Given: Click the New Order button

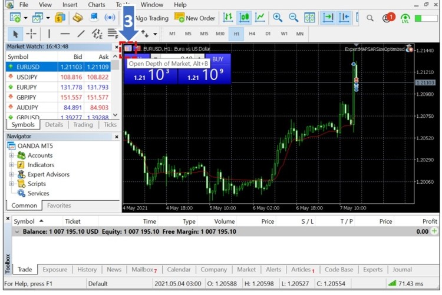Looking at the screenshot, I should point(195,18).
